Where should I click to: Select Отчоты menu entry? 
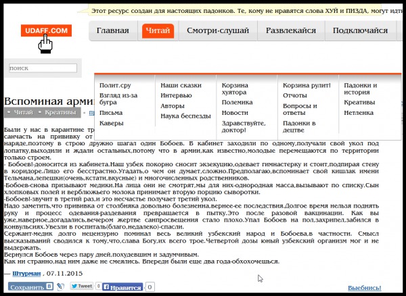tap(294, 95)
